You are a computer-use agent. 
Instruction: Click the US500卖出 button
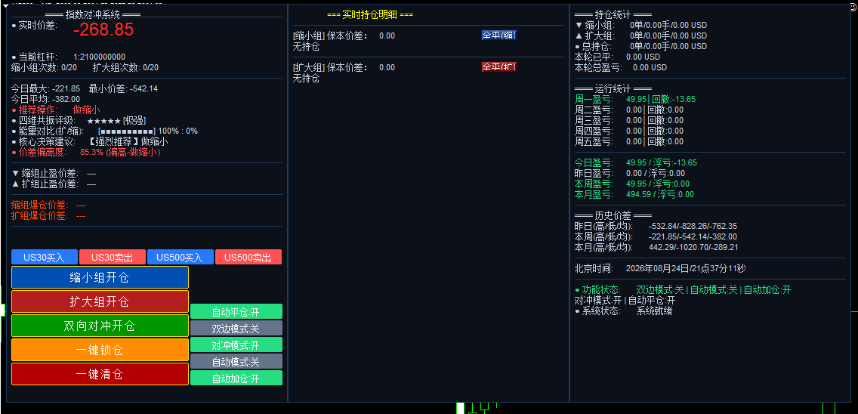click(x=248, y=258)
